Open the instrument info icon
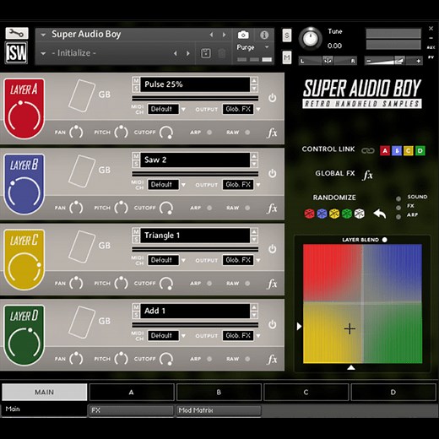 264,35
